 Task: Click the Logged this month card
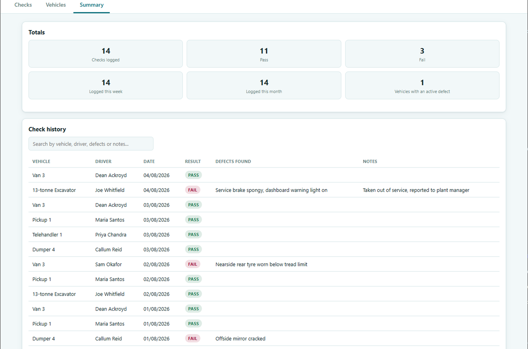pos(264,86)
